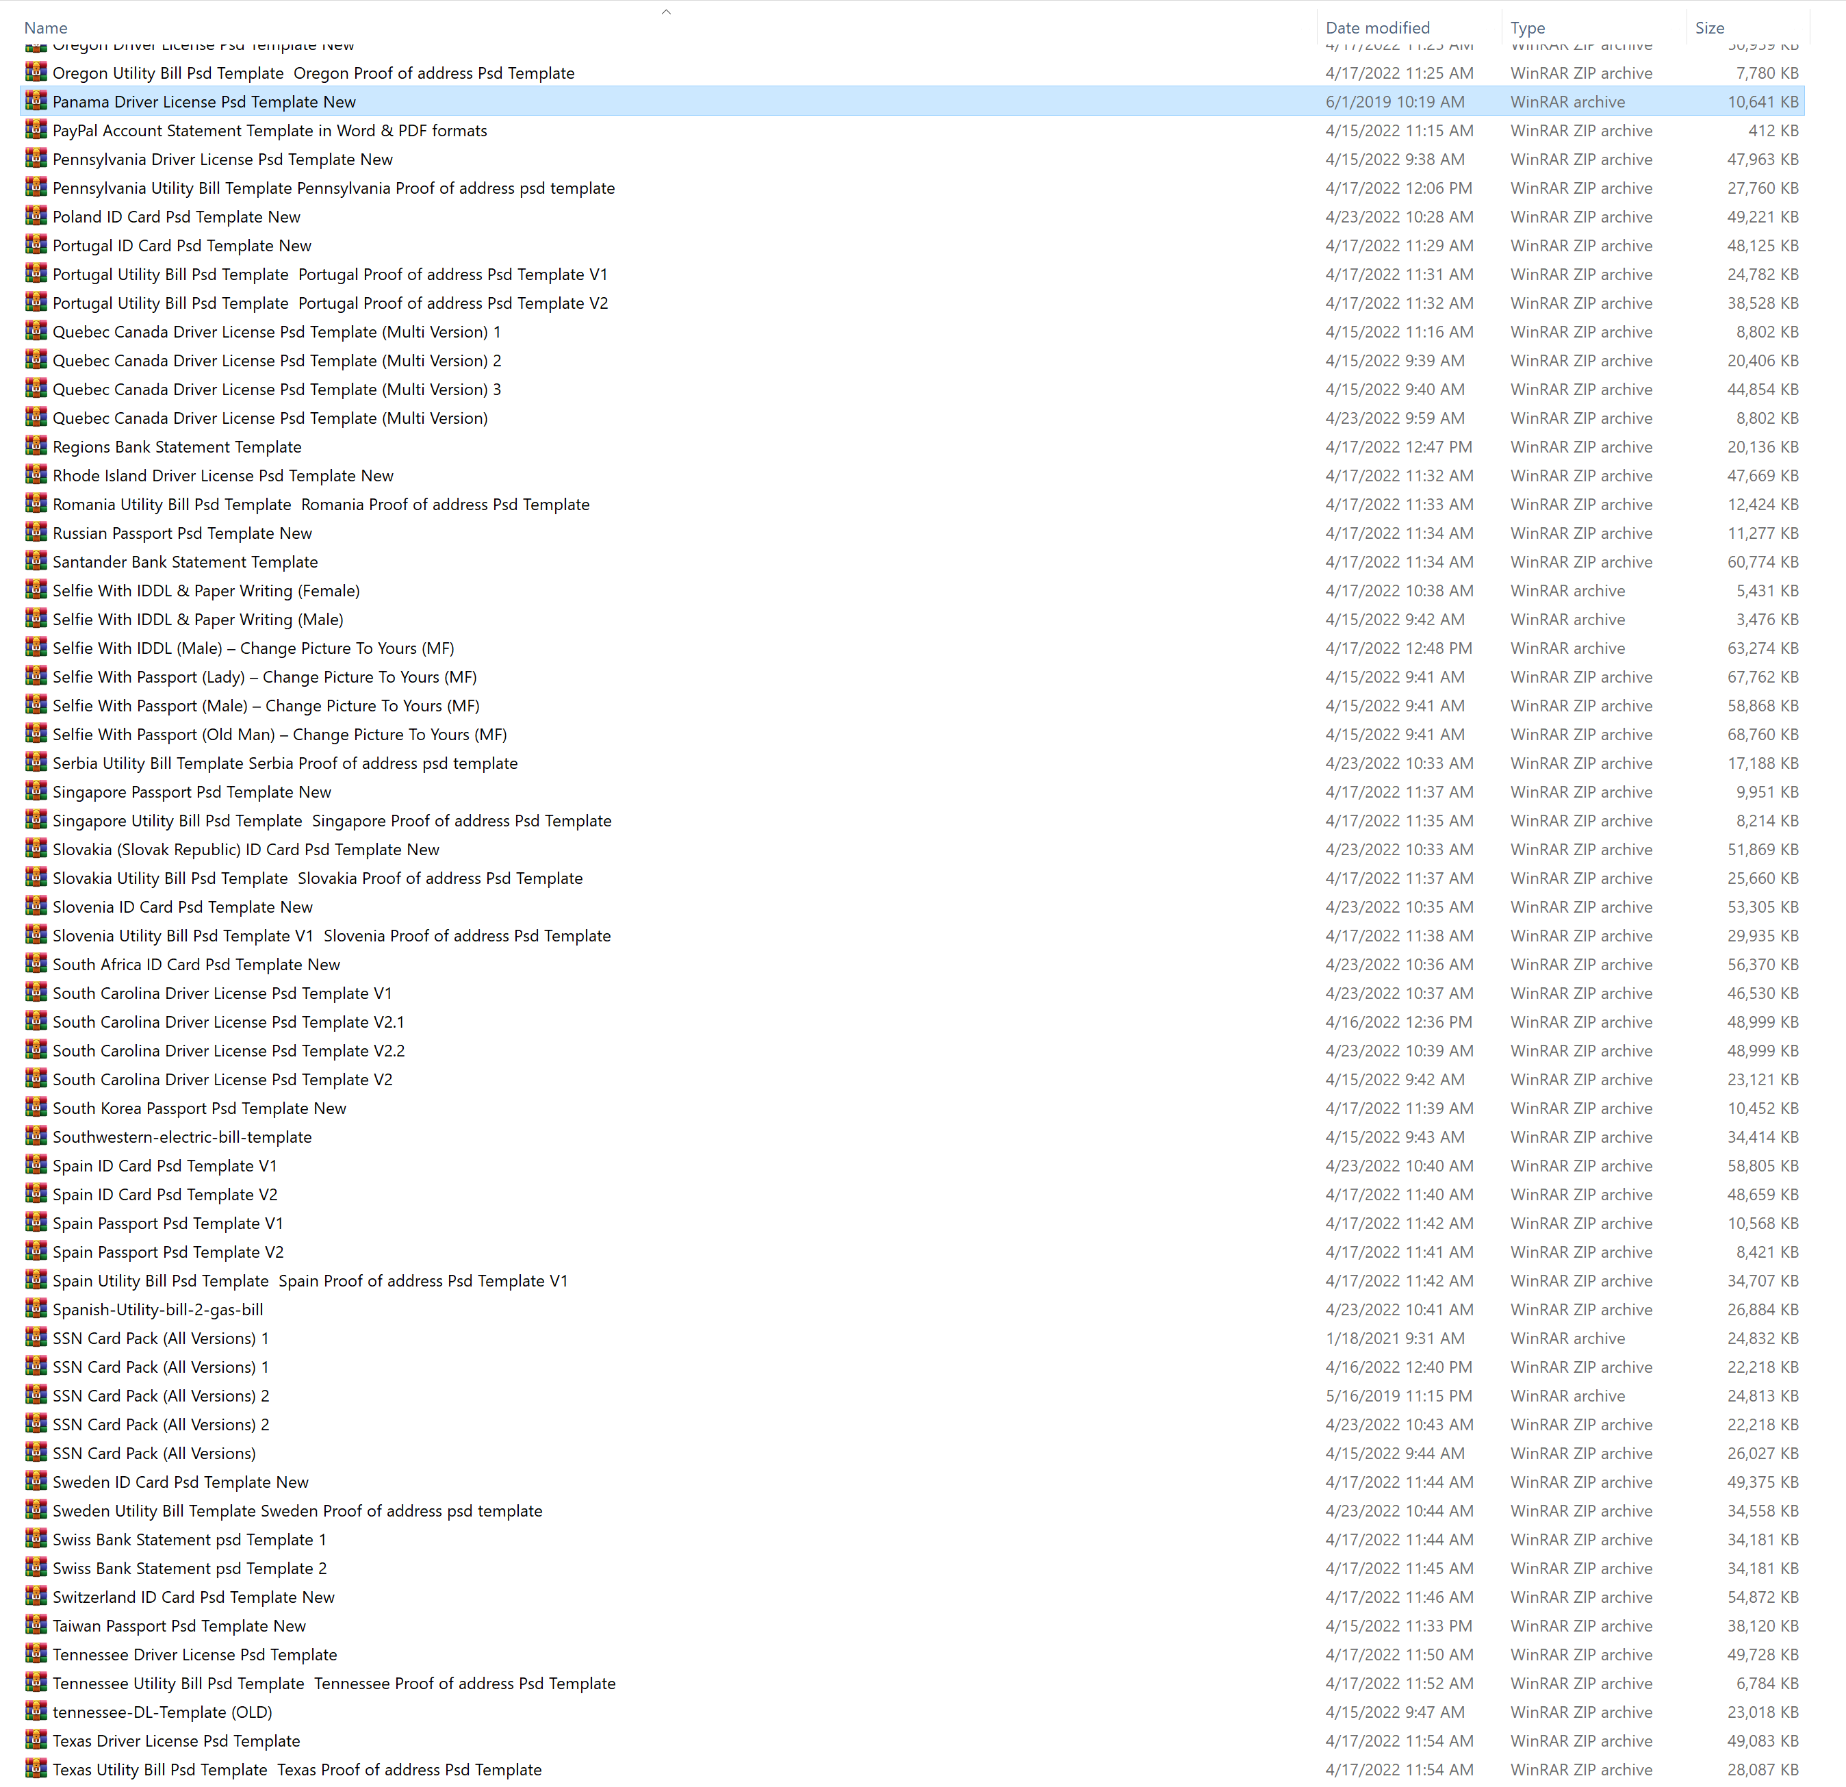Click the icon beside Spanish-Utility-bill-2-gas-bill
This screenshot has height=1787, width=1846.
(36, 1308)
